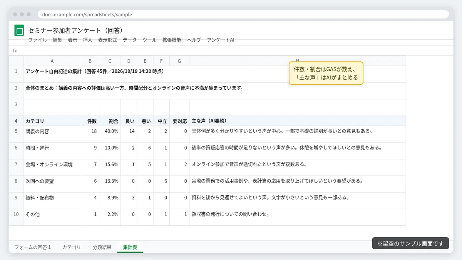Switch to the カテゴリ sheet tab
The width and height of the screenshot is (462, 260).
[x=72, y=247]
